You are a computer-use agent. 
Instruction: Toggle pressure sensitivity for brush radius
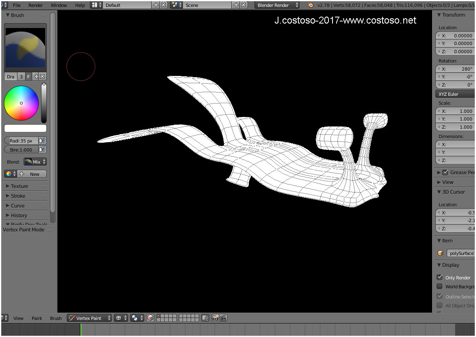(x=42, y=140)
